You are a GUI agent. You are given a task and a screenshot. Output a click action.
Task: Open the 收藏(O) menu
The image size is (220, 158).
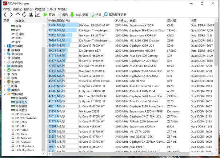point(40,9)
